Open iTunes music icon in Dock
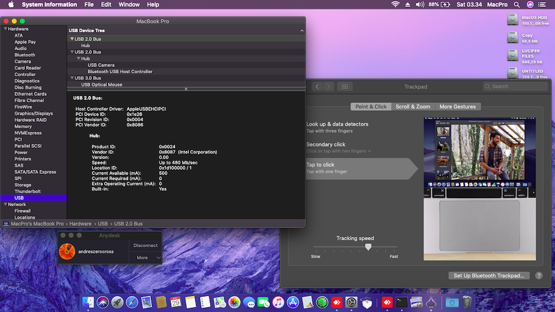The image size is (555, 312). coord(278,302)
